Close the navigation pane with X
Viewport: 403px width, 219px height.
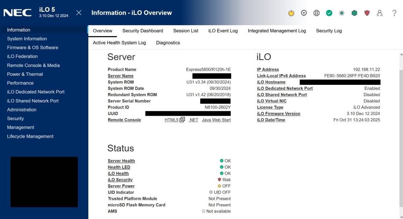tap(79, 13)
